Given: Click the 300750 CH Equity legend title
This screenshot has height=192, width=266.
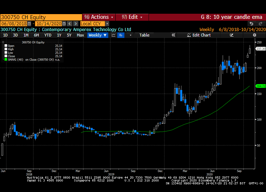Looking at the screenshot, I should (33, 42).
